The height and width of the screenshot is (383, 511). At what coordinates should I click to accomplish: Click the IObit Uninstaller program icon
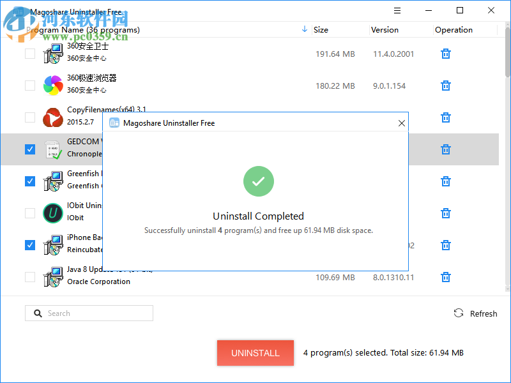[x=53, y=213]
